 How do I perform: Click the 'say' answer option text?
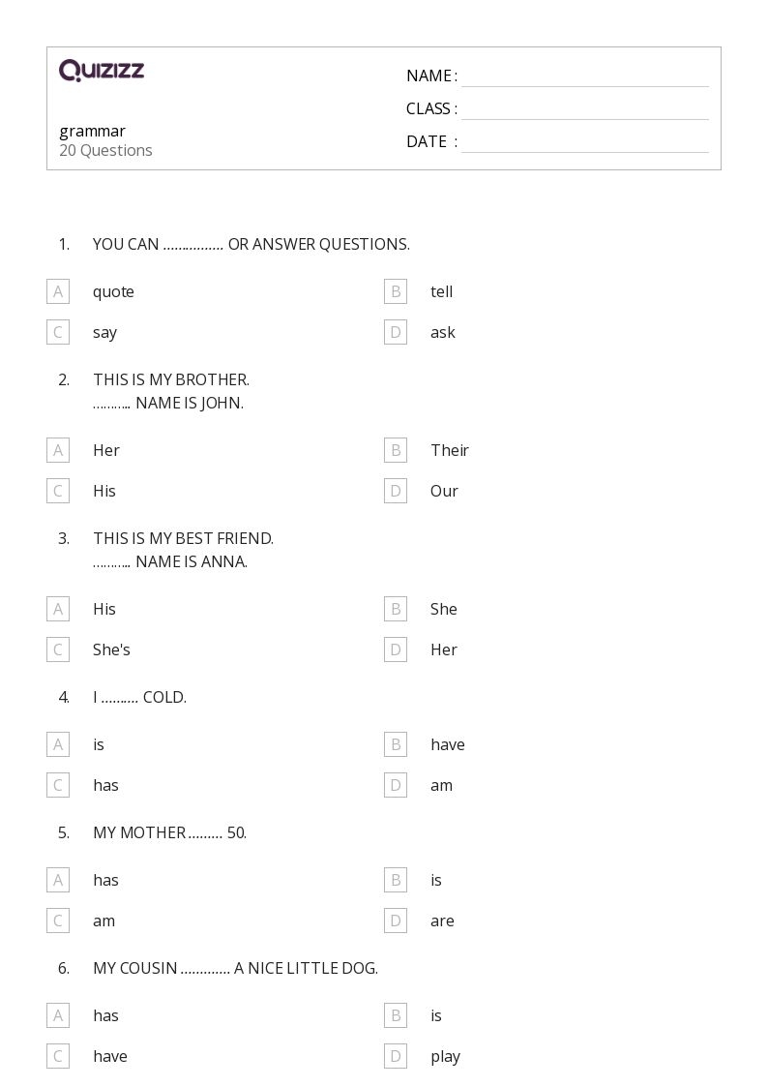(104, 332)
